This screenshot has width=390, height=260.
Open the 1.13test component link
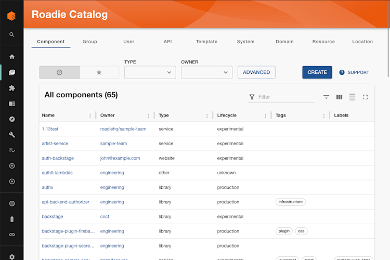click(x=50, y=129)
